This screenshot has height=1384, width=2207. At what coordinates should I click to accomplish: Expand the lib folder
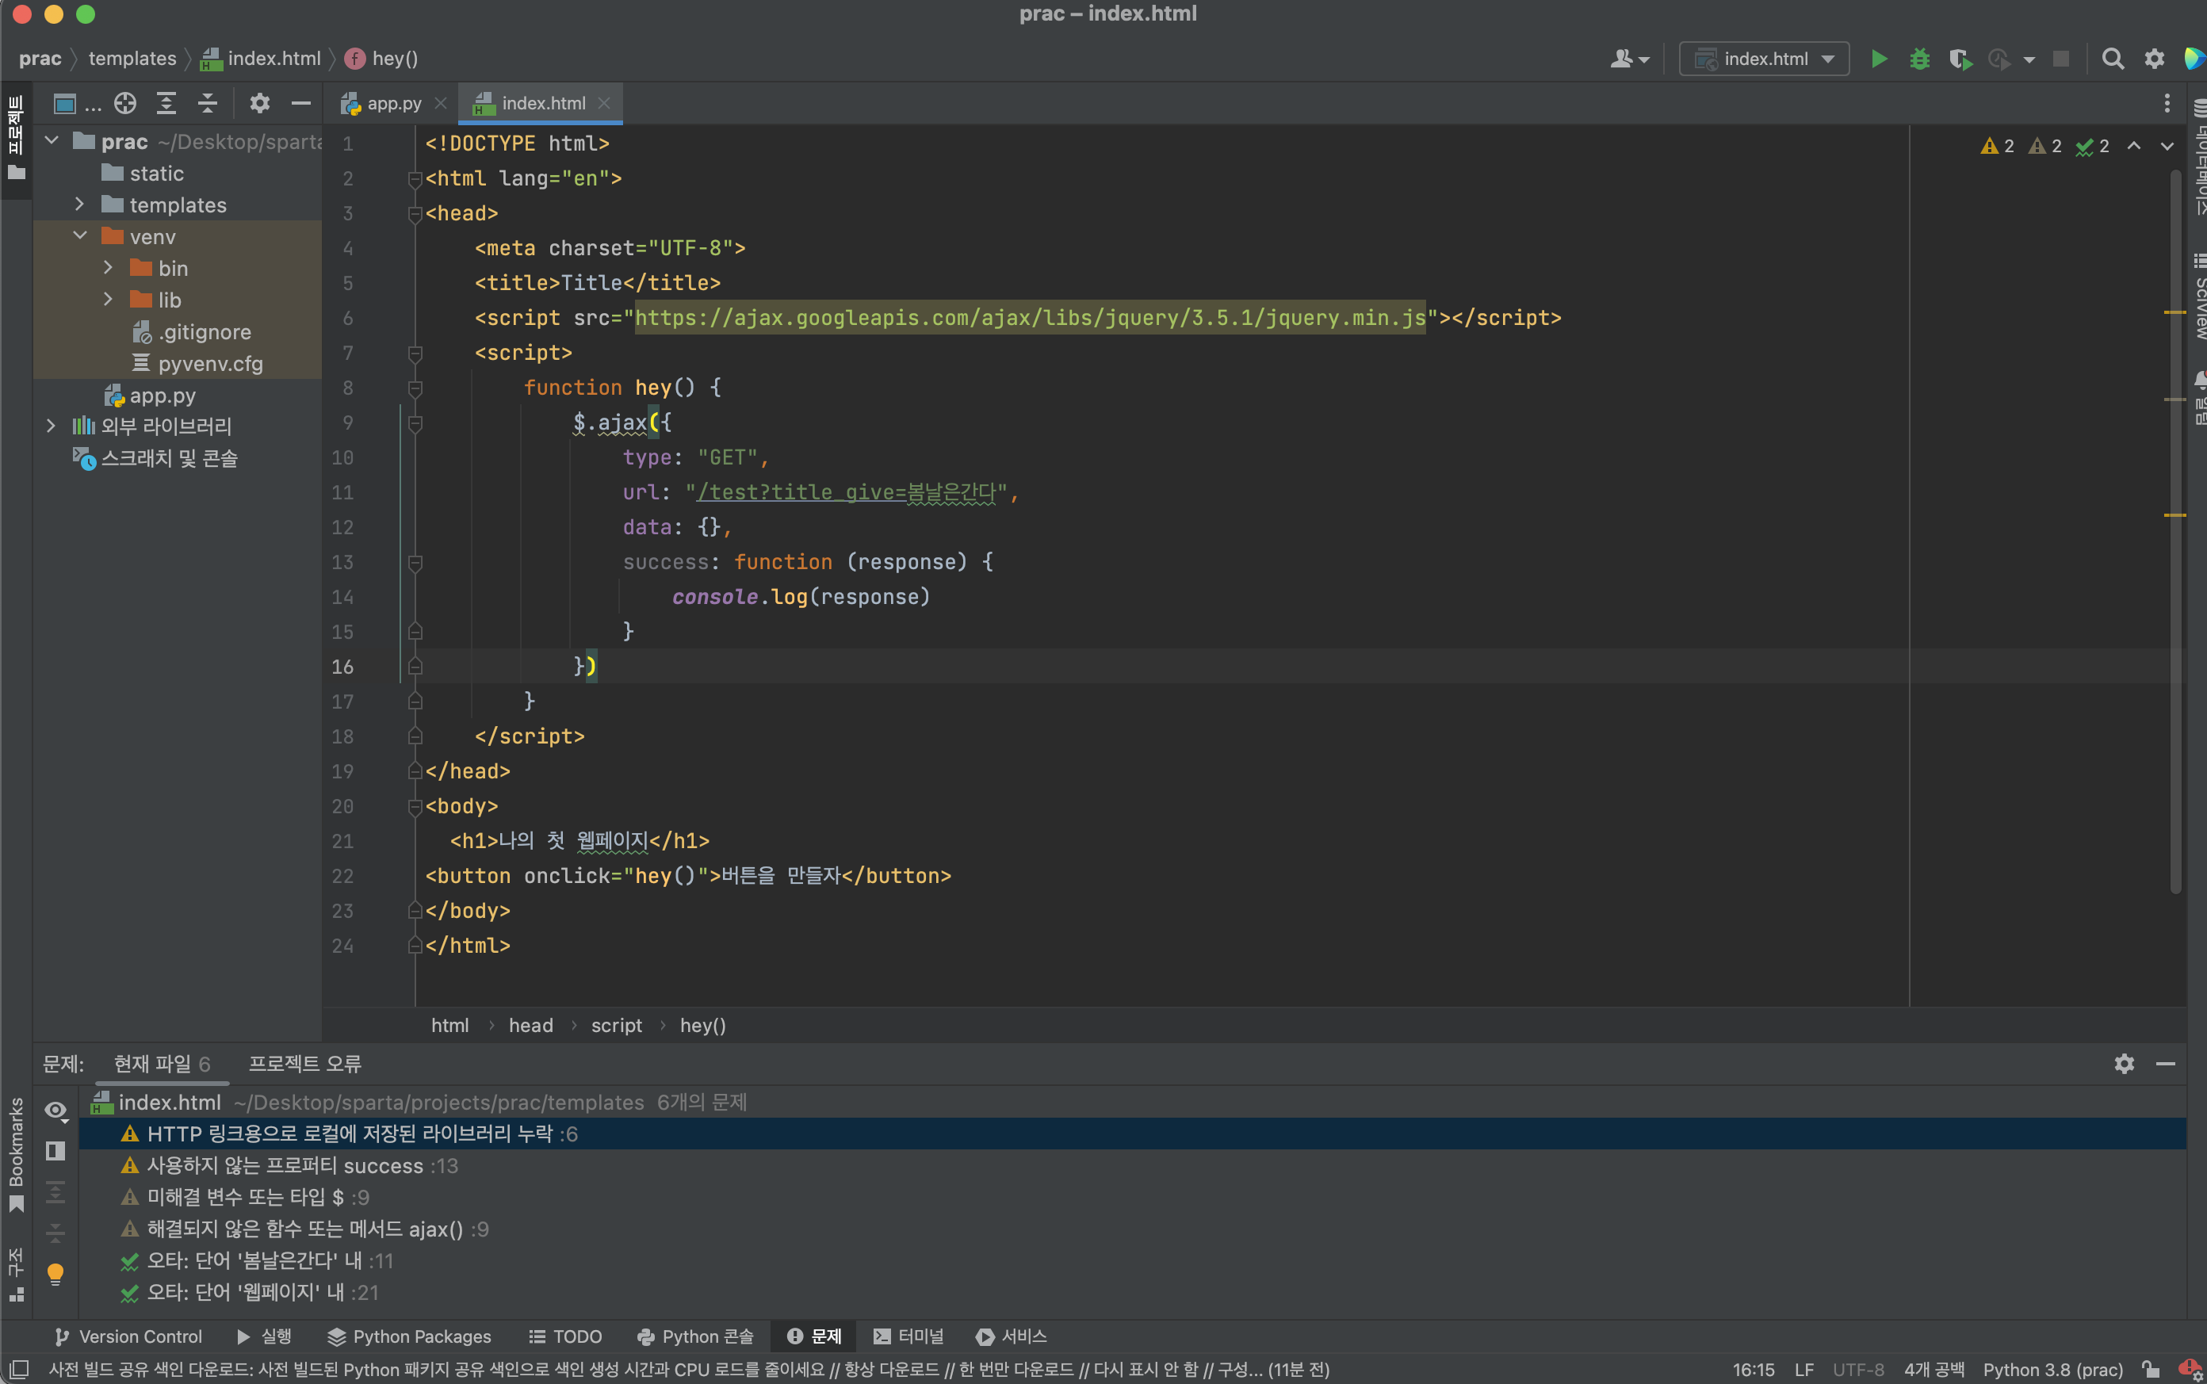(x=108, y=300)
